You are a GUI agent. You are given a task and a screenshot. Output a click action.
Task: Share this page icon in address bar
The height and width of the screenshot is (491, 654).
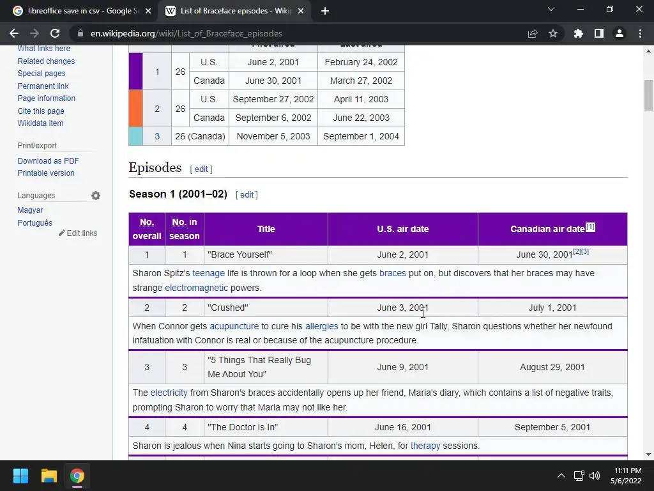[533, 33]
